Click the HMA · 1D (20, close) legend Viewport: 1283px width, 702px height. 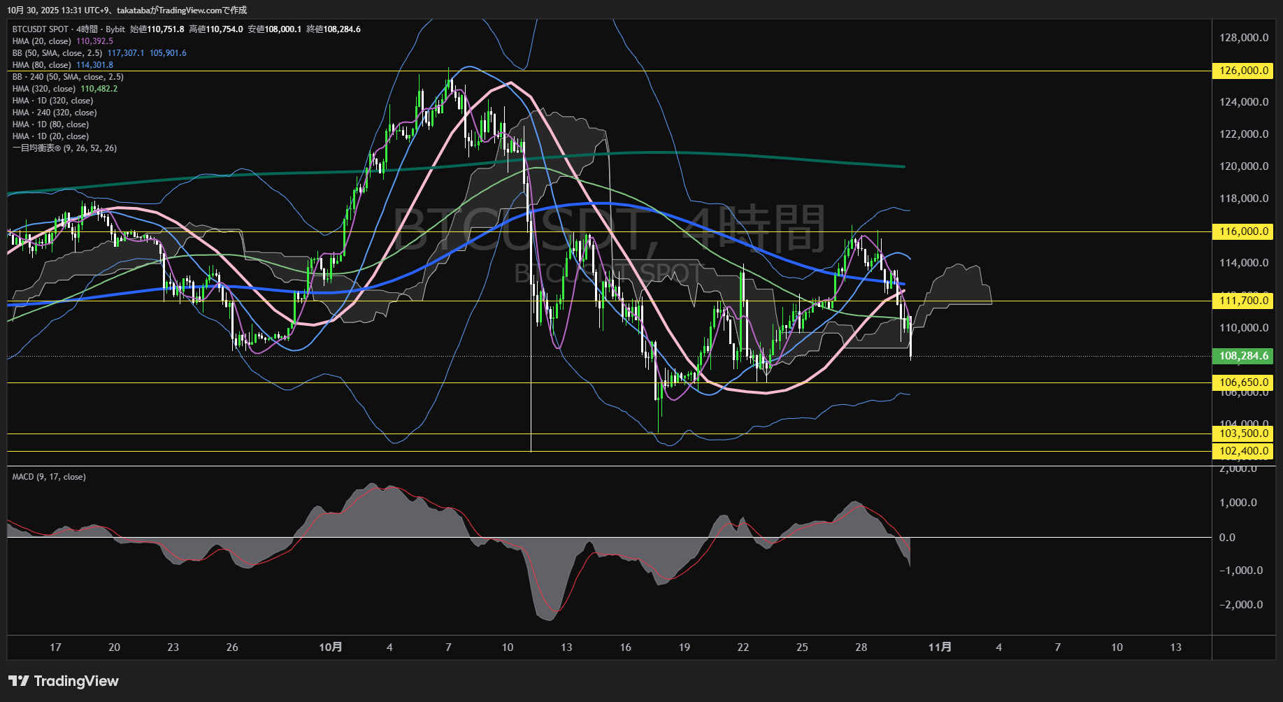pyautogui.click(x=50, y=136)
